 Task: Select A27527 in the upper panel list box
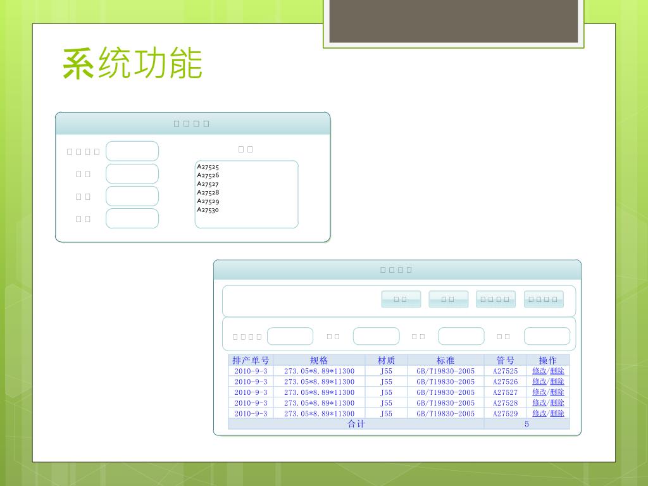click(x=208, y=184)
